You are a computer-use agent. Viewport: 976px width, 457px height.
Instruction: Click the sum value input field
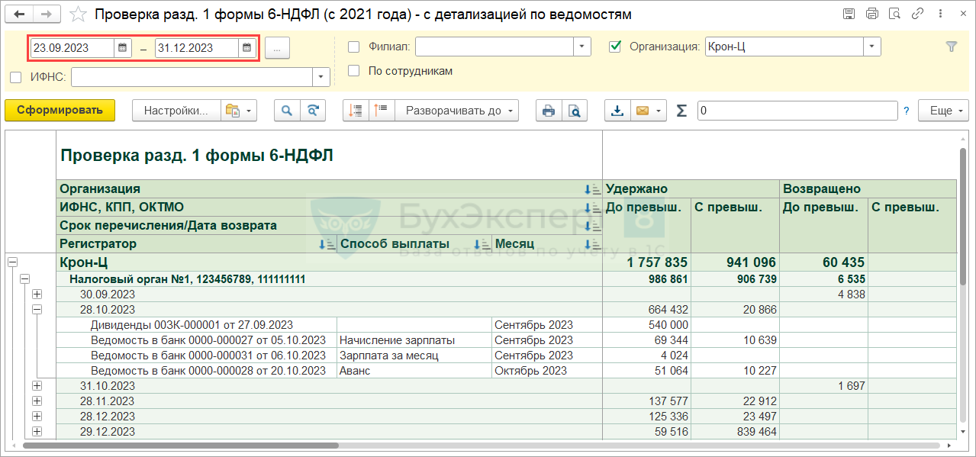coord(797,111)
